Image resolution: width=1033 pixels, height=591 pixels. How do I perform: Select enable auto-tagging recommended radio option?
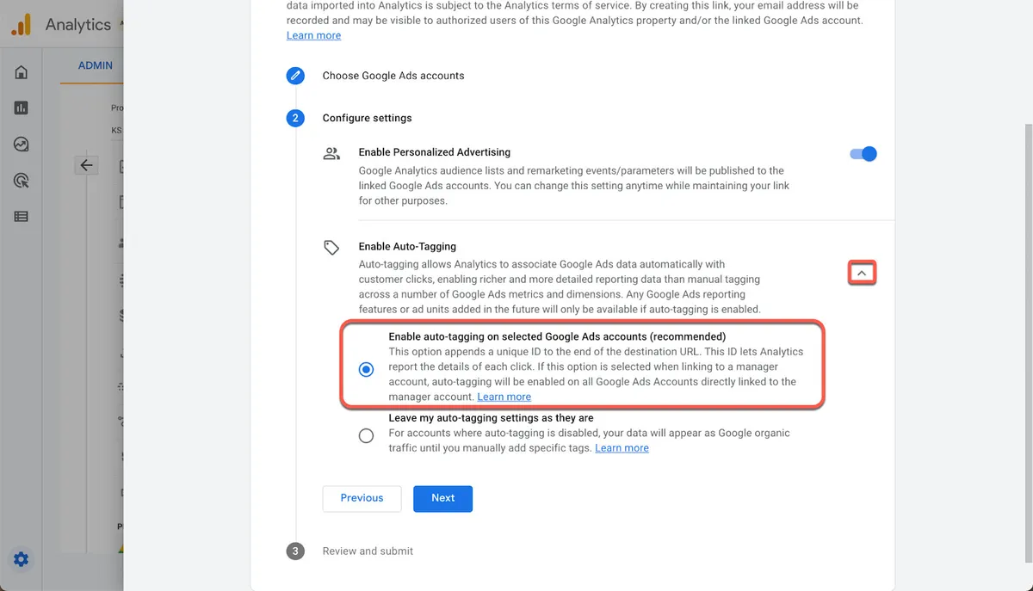coord(367,370)
